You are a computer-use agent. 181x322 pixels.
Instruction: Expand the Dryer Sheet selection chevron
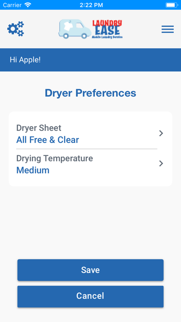(161, 133)
